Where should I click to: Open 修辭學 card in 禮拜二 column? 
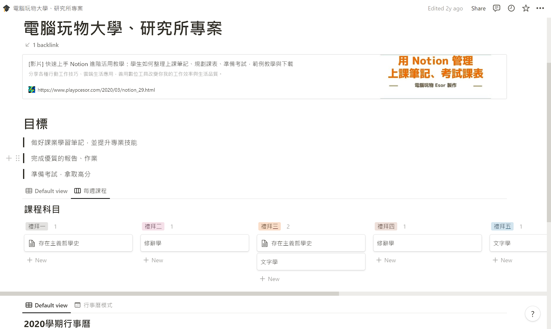(195, 243)
